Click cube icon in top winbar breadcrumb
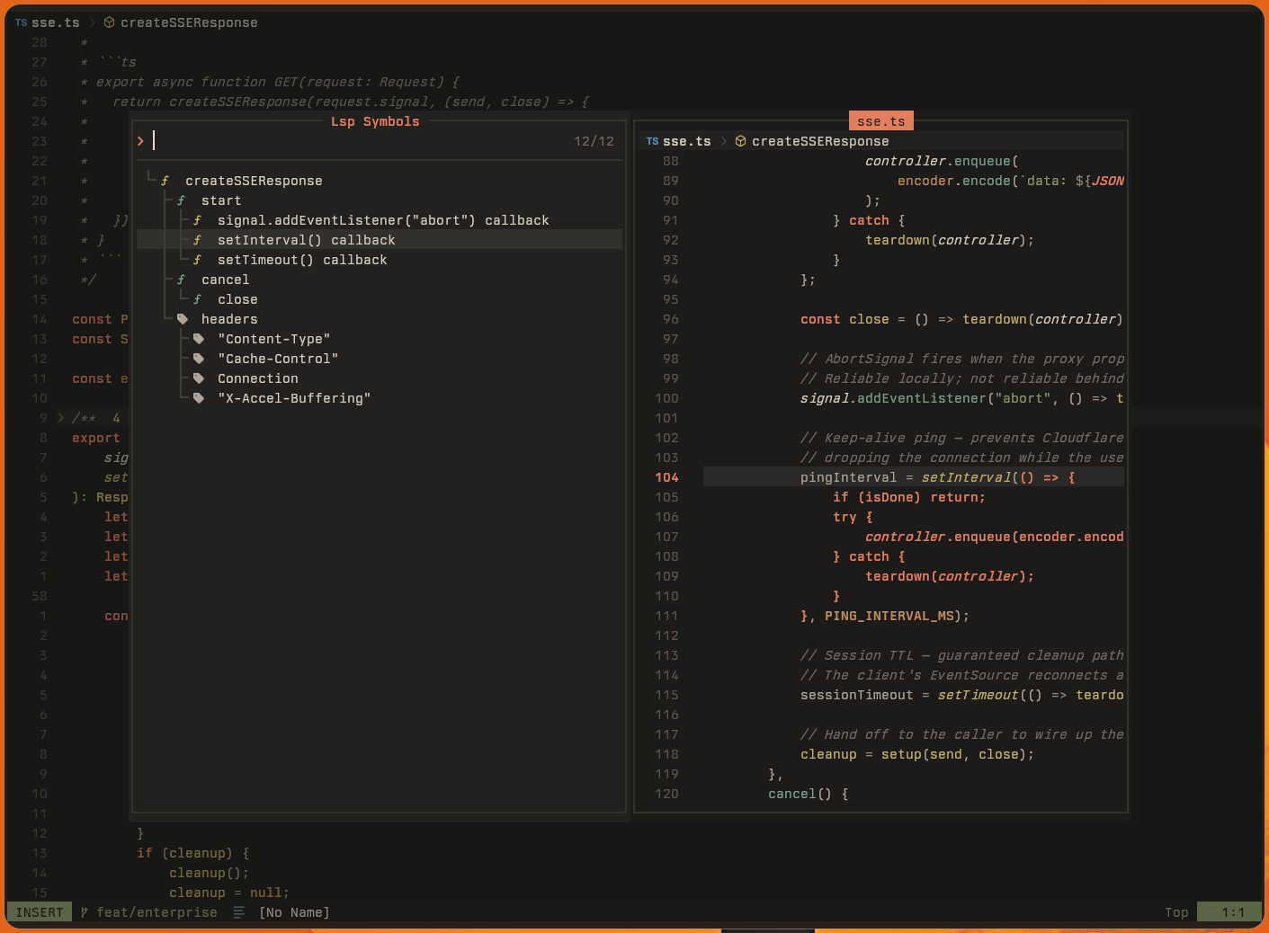Image resolution: width=1269 pixels, height=933 pixels. [x=110, y=22]
